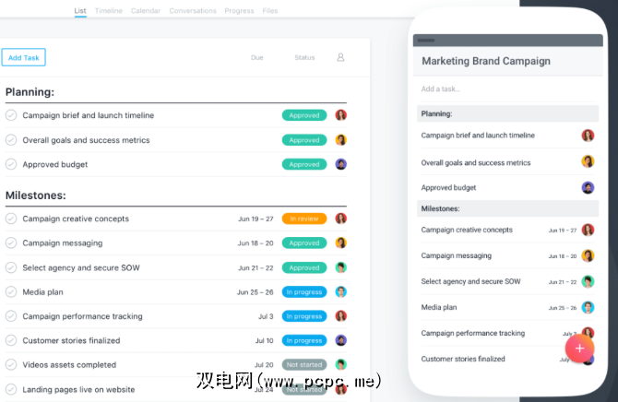Mark Campaign creative concepts complete
The width and height of the screenshot is (618, 402).
11,219
